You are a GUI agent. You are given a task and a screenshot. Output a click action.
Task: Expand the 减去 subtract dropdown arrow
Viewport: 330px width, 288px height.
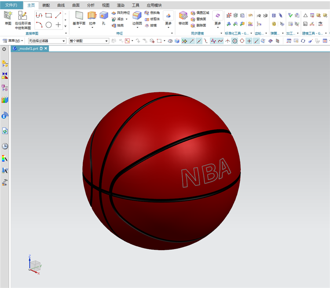click(x=127, y=19)
